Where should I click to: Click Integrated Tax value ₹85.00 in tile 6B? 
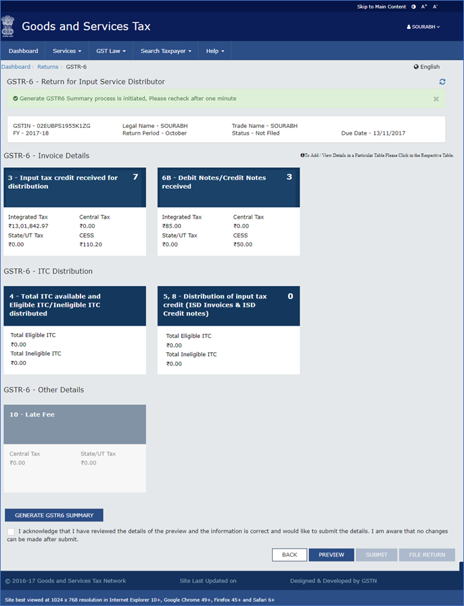coord(171,226)
